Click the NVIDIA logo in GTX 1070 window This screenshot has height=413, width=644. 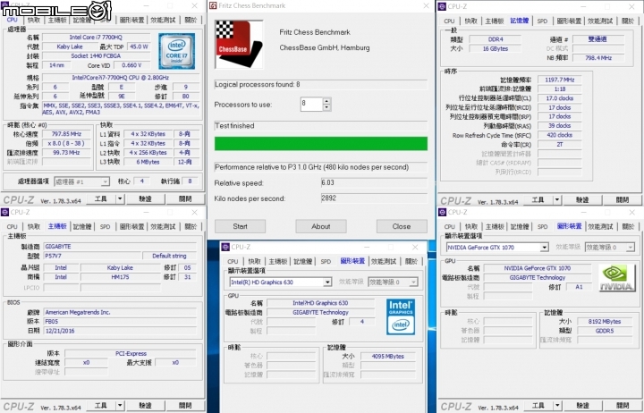pos(615,278)
